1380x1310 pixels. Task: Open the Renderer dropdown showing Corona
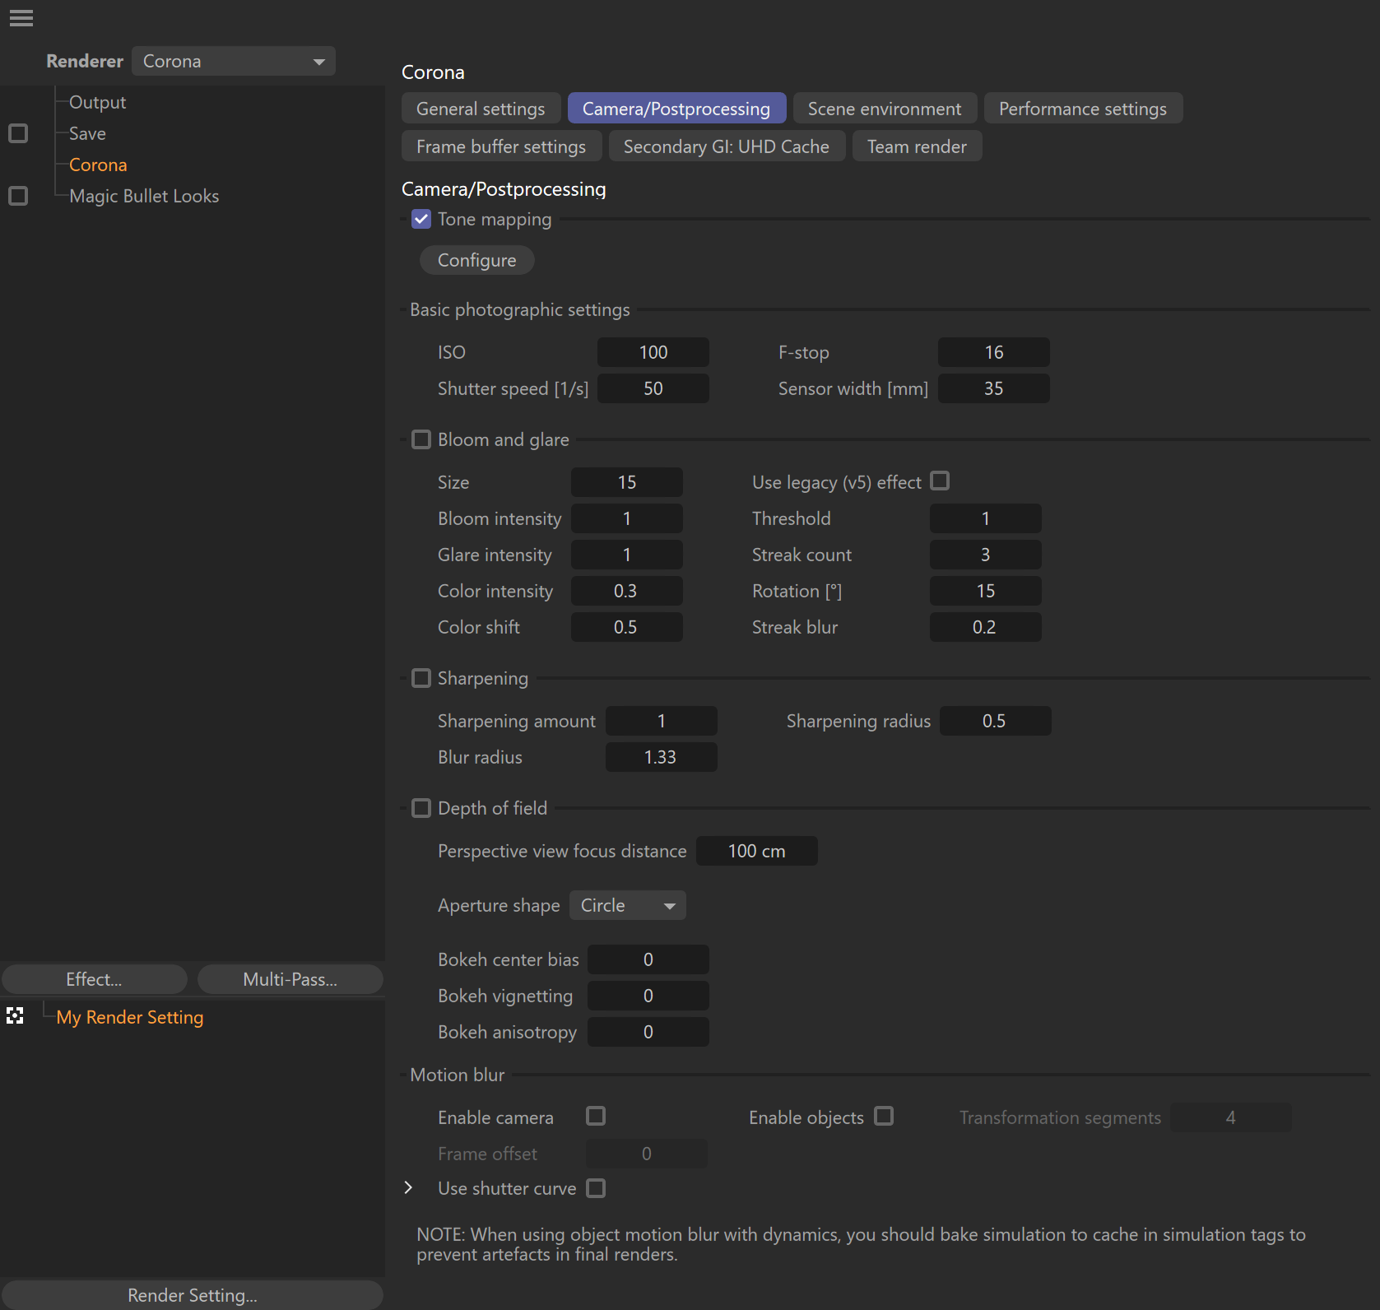(234, 61)
